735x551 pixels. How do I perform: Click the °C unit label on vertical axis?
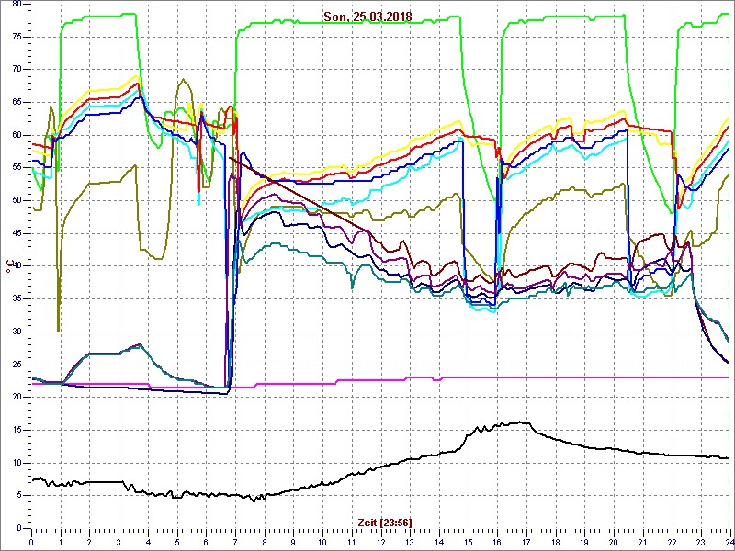(10, 266)
